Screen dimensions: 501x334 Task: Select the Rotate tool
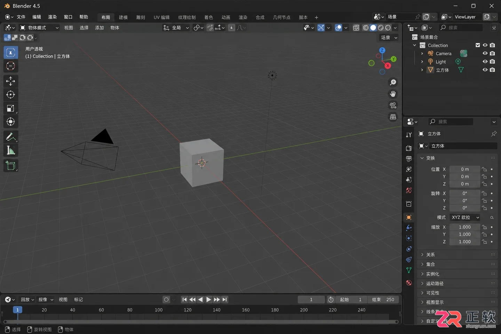tap(10, 95)
